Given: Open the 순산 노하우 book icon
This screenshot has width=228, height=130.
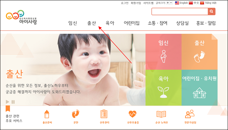Looking at the screenshot, I should [x=161, y=114].
